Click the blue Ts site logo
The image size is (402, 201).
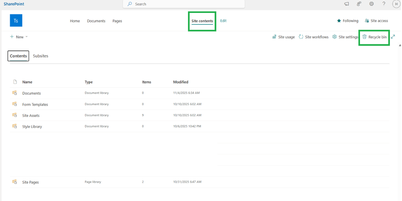[16, 20]
